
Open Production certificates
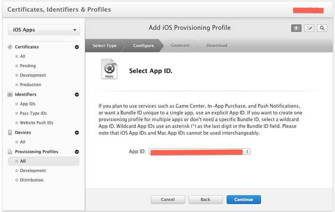(x=31, y=85)
